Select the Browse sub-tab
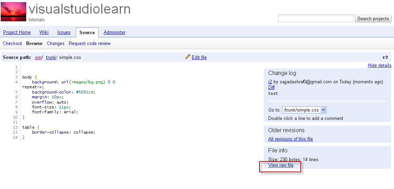 pyautogui.click(x=34, y=44)
